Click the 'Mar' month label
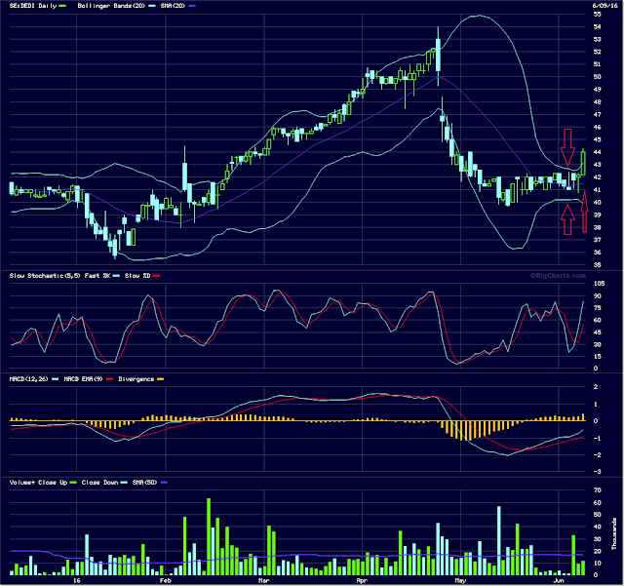The width and height of the screenshot is (624, 586). click(x=264, y=581)
